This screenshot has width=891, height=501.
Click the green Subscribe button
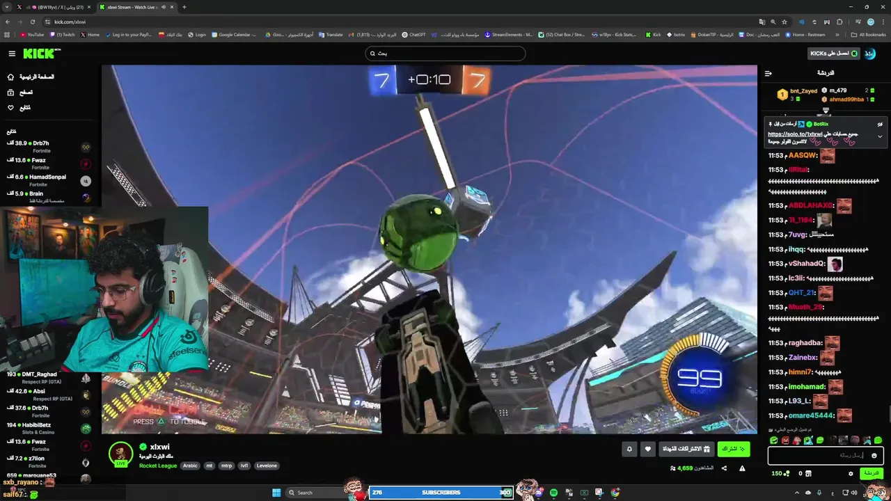tap(733, 449)
